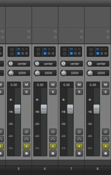The image size is (111, 175).
Task: Arm track 7 for recording
Action: click(79, 153)
